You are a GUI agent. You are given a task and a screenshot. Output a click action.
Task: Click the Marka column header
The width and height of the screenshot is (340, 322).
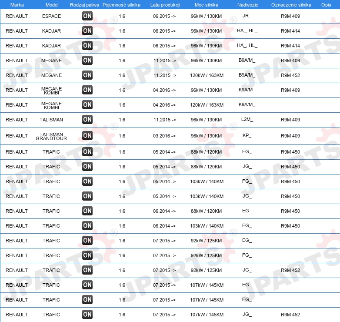(x=17, y=5)
